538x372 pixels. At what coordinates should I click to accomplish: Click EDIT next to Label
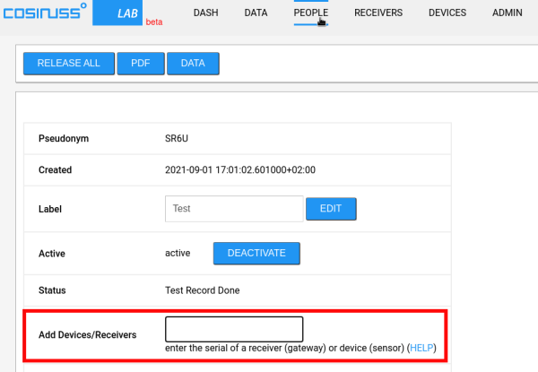tap(331, 209)
